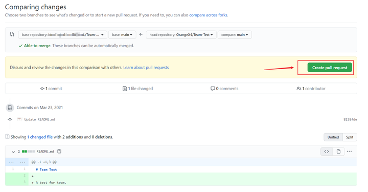The height and width of the screenshot is (192, 368).
Task: Click the repo push icon beside Commits on Mar 23
Action: (10, 108)
